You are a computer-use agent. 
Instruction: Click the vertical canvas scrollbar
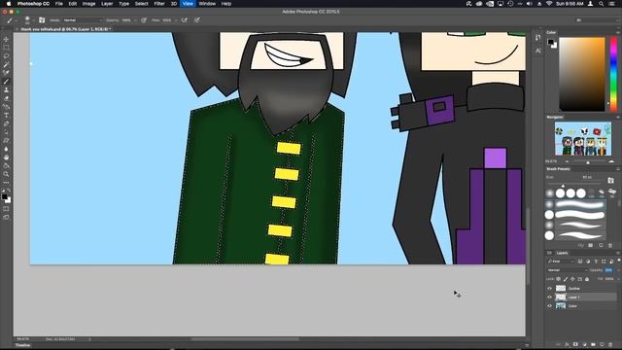(x=528, y=246)
